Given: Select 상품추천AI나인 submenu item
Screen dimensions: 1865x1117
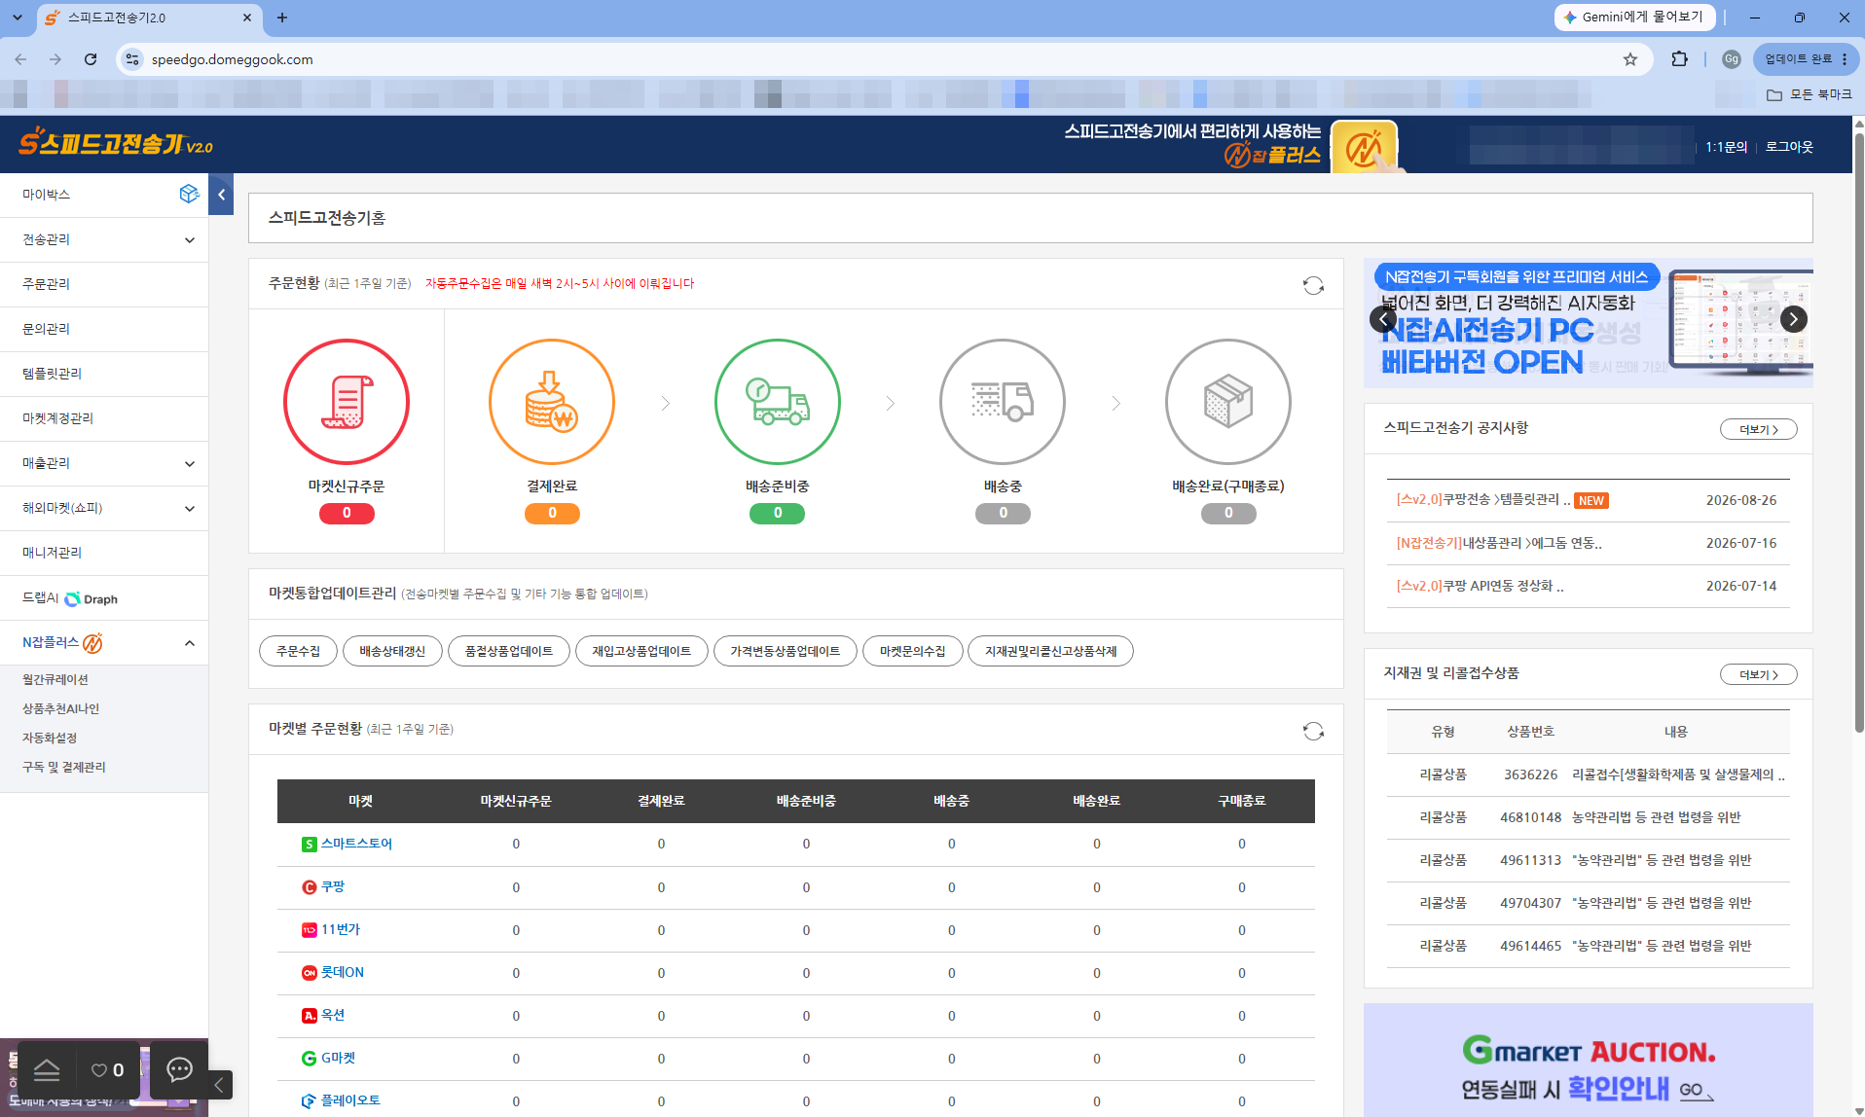Looking at the screenshot, I should click(61, 708).
